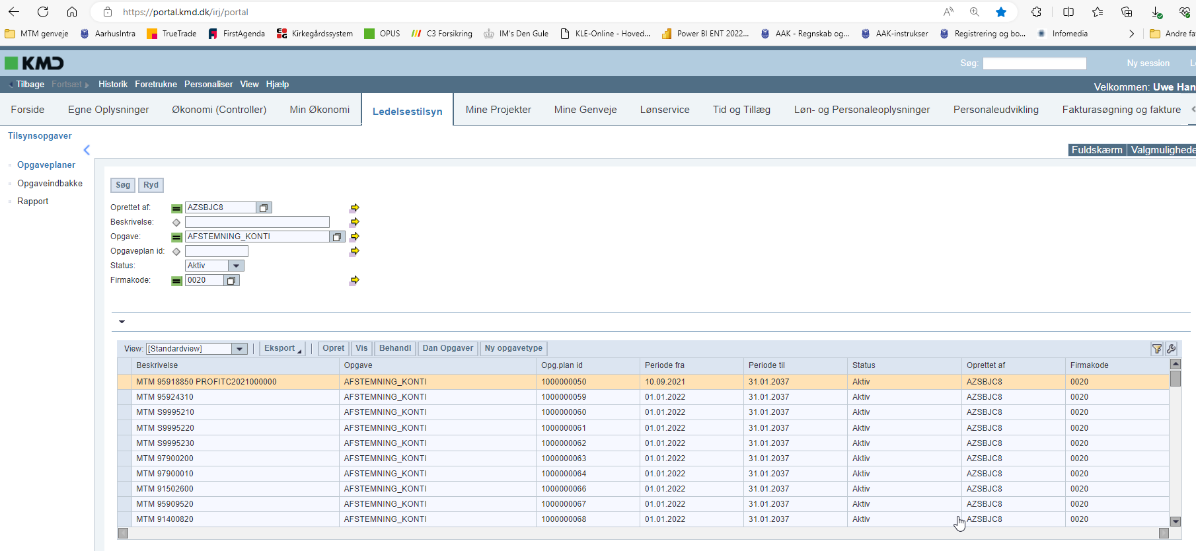
Task: Open the Standardview view dropdown
Action: (239, 349)
